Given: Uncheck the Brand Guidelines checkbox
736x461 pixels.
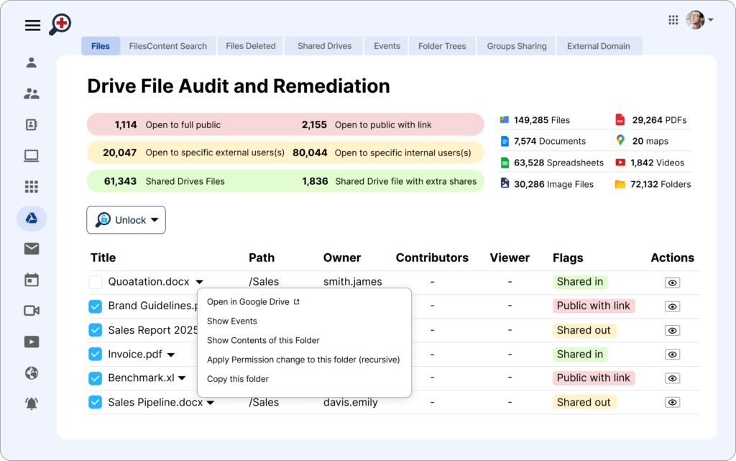Looking at the screenshot, I should (x=96, y=306).
